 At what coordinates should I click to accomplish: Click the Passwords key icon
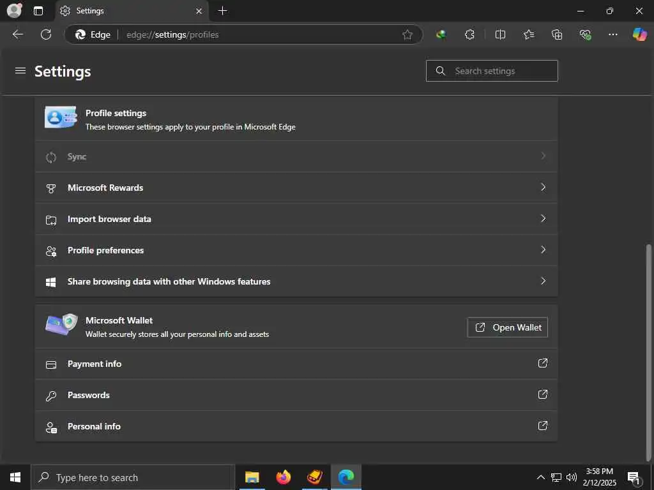coord(51,396)
